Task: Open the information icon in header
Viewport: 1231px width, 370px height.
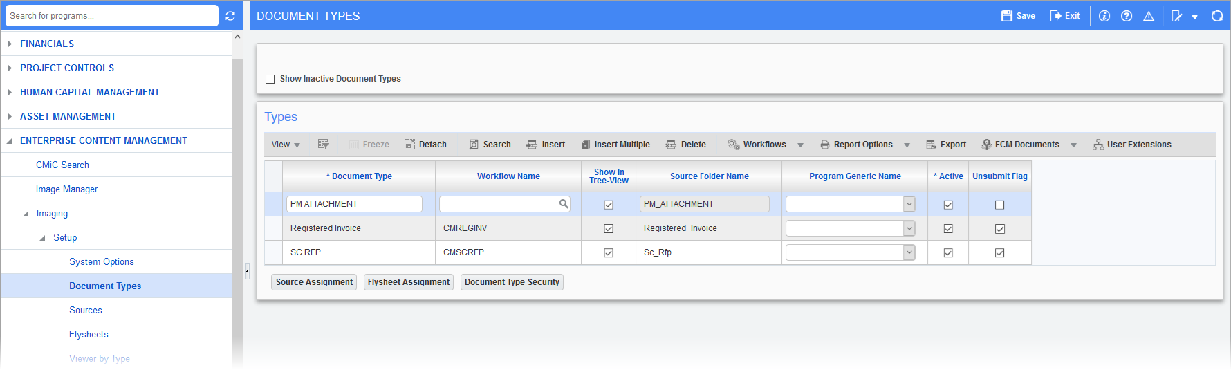Action: (x=1104, y=16)
